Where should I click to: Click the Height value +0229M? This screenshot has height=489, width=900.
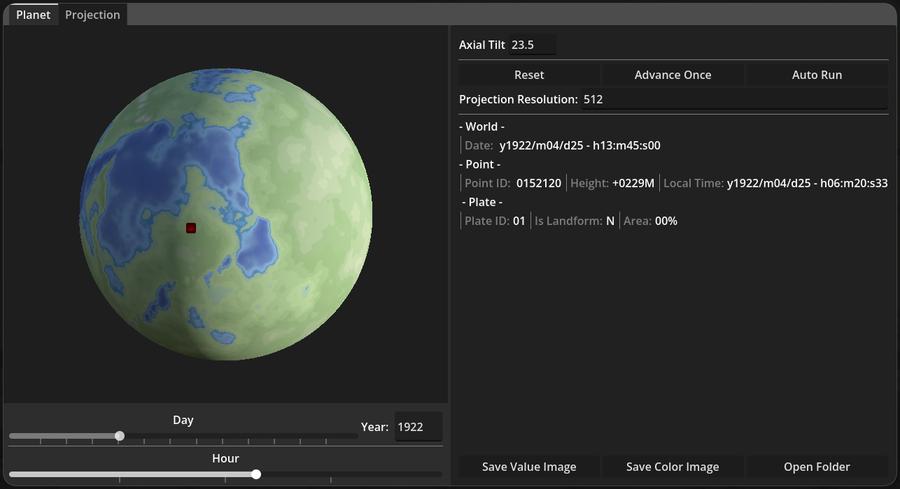(633, 183)
